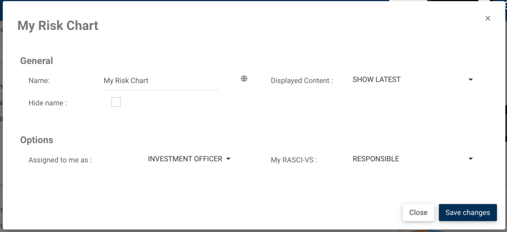The image size is (507, 232).
Task: Click the "Displayed Content :" label
Action: click(x=302, y=81)
